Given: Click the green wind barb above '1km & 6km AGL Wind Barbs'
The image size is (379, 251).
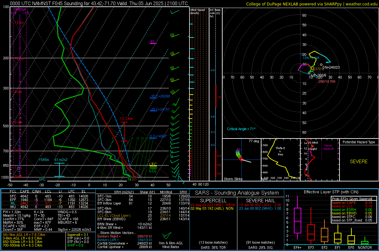Looking at the screenshot, I should coord(167,235).
